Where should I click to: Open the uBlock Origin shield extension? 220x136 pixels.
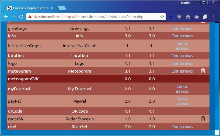pos(179,17)
